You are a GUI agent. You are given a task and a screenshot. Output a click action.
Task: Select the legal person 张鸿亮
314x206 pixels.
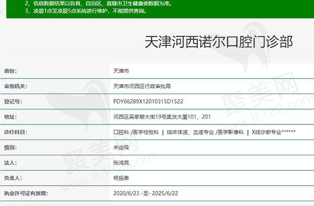pos(121,163)
